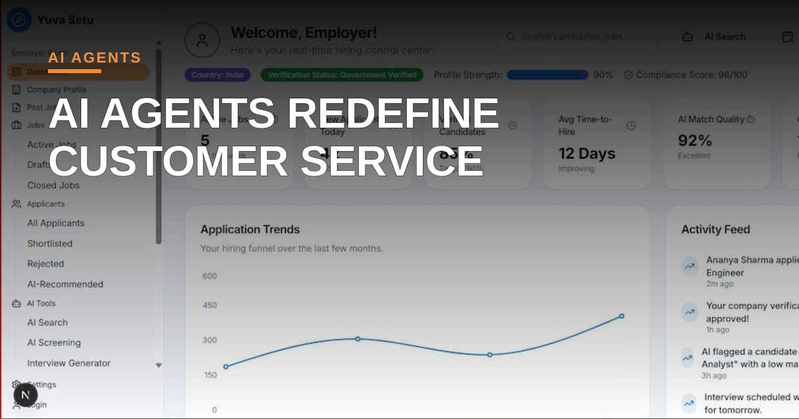Click the Avg Time-to-Hire clock icon
Screen dimensions: 799x419
click(x=631, y=125)
